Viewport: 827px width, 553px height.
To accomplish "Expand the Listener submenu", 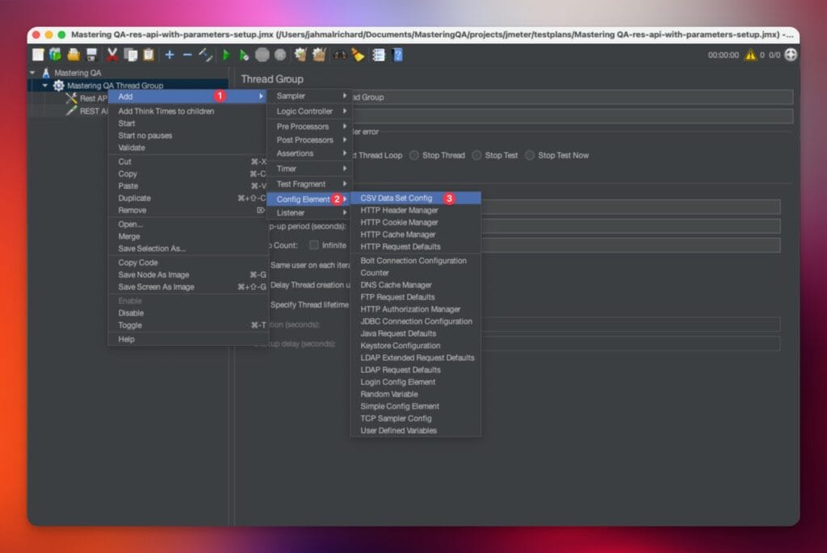I will coord(309,213).
